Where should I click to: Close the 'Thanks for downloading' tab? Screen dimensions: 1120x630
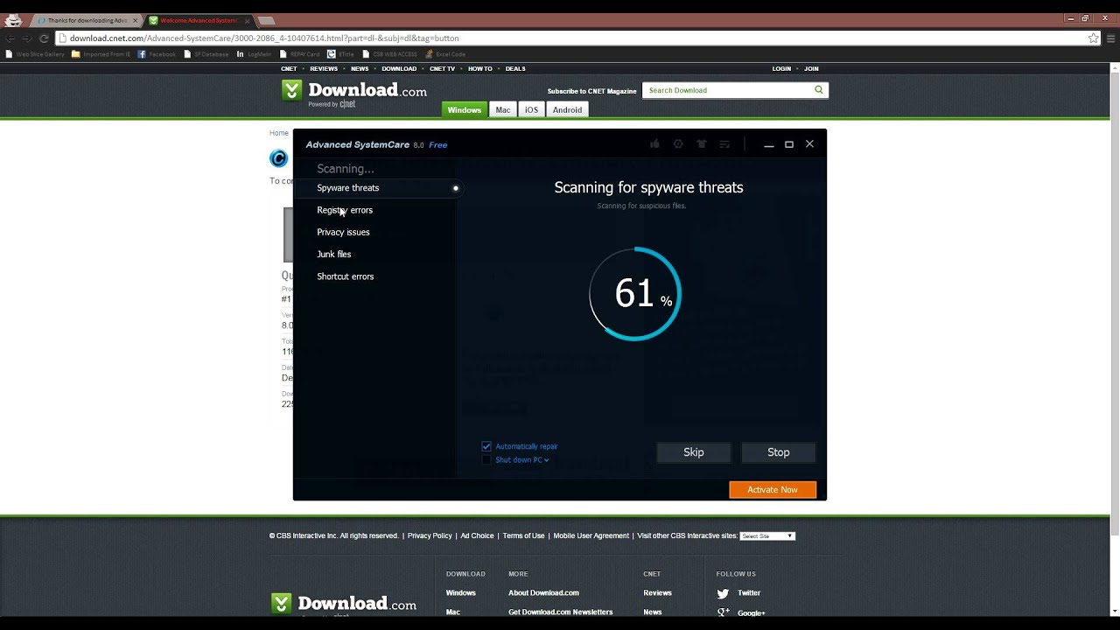[135, 20]
